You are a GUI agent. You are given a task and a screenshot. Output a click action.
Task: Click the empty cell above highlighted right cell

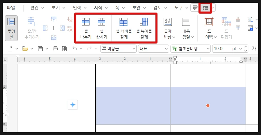pos(208,75)
